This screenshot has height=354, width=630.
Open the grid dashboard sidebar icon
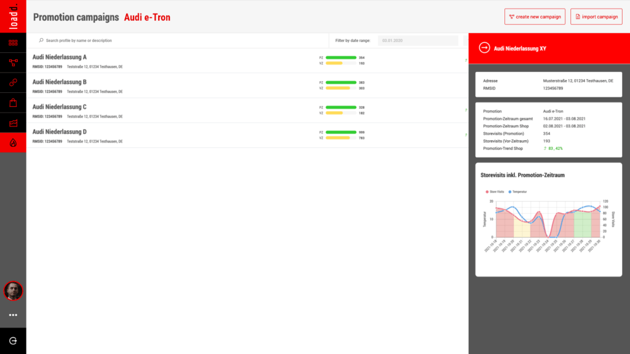[x=13, y=42]
